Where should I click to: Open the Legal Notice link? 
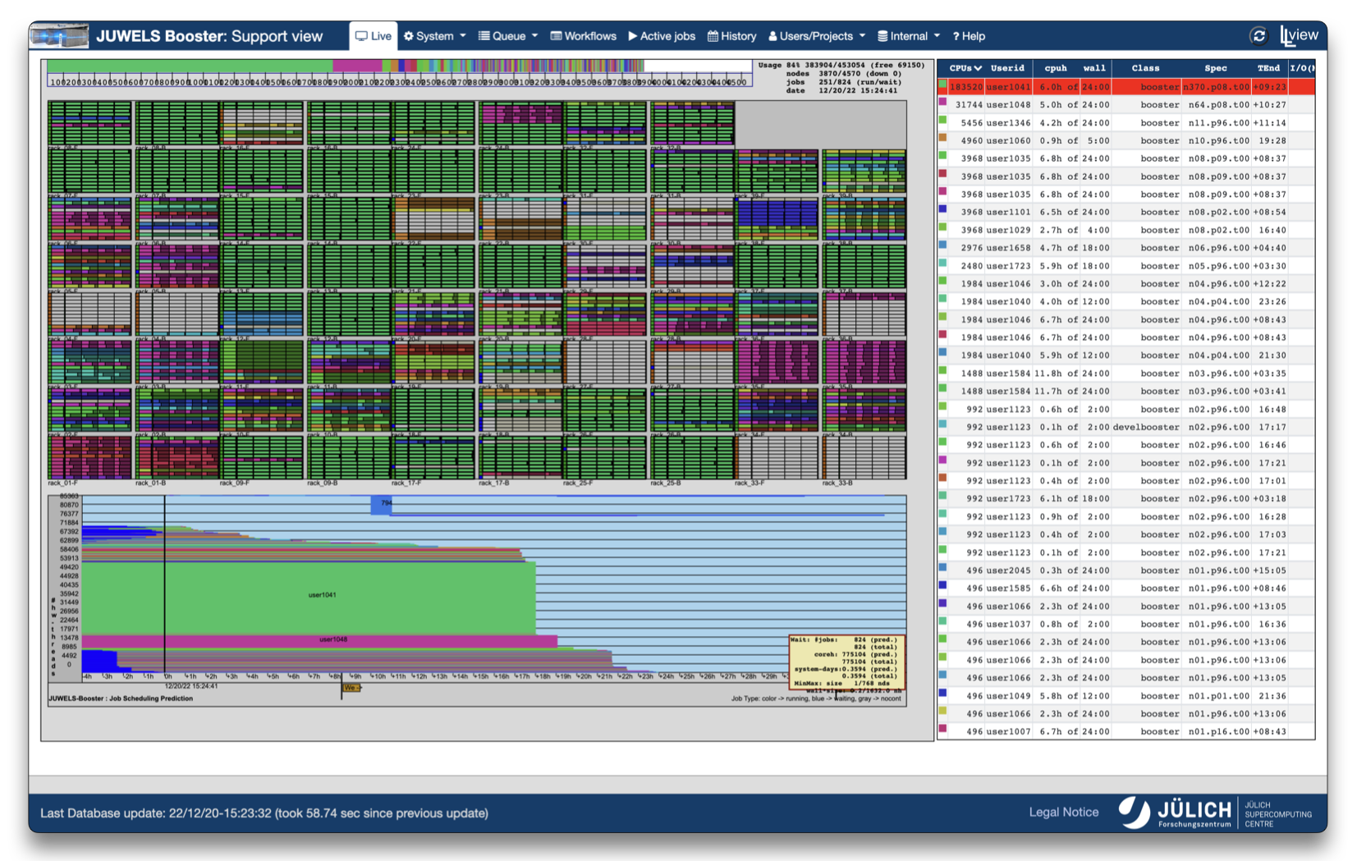tap(1063, 813)
